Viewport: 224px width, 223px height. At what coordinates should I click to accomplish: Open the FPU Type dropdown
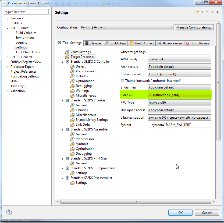[x=179, y=102]
